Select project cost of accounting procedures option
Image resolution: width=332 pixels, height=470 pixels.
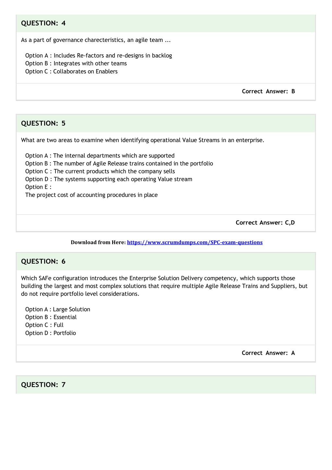click(91, 195)
